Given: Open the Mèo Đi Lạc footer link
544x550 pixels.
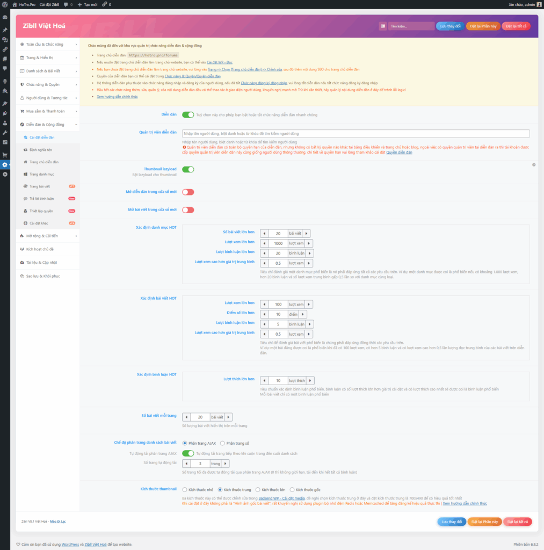Looking at the screenshot, I should 57,521.
